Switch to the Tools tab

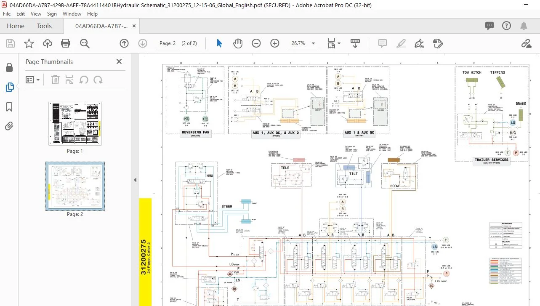(x=44, y=26)
